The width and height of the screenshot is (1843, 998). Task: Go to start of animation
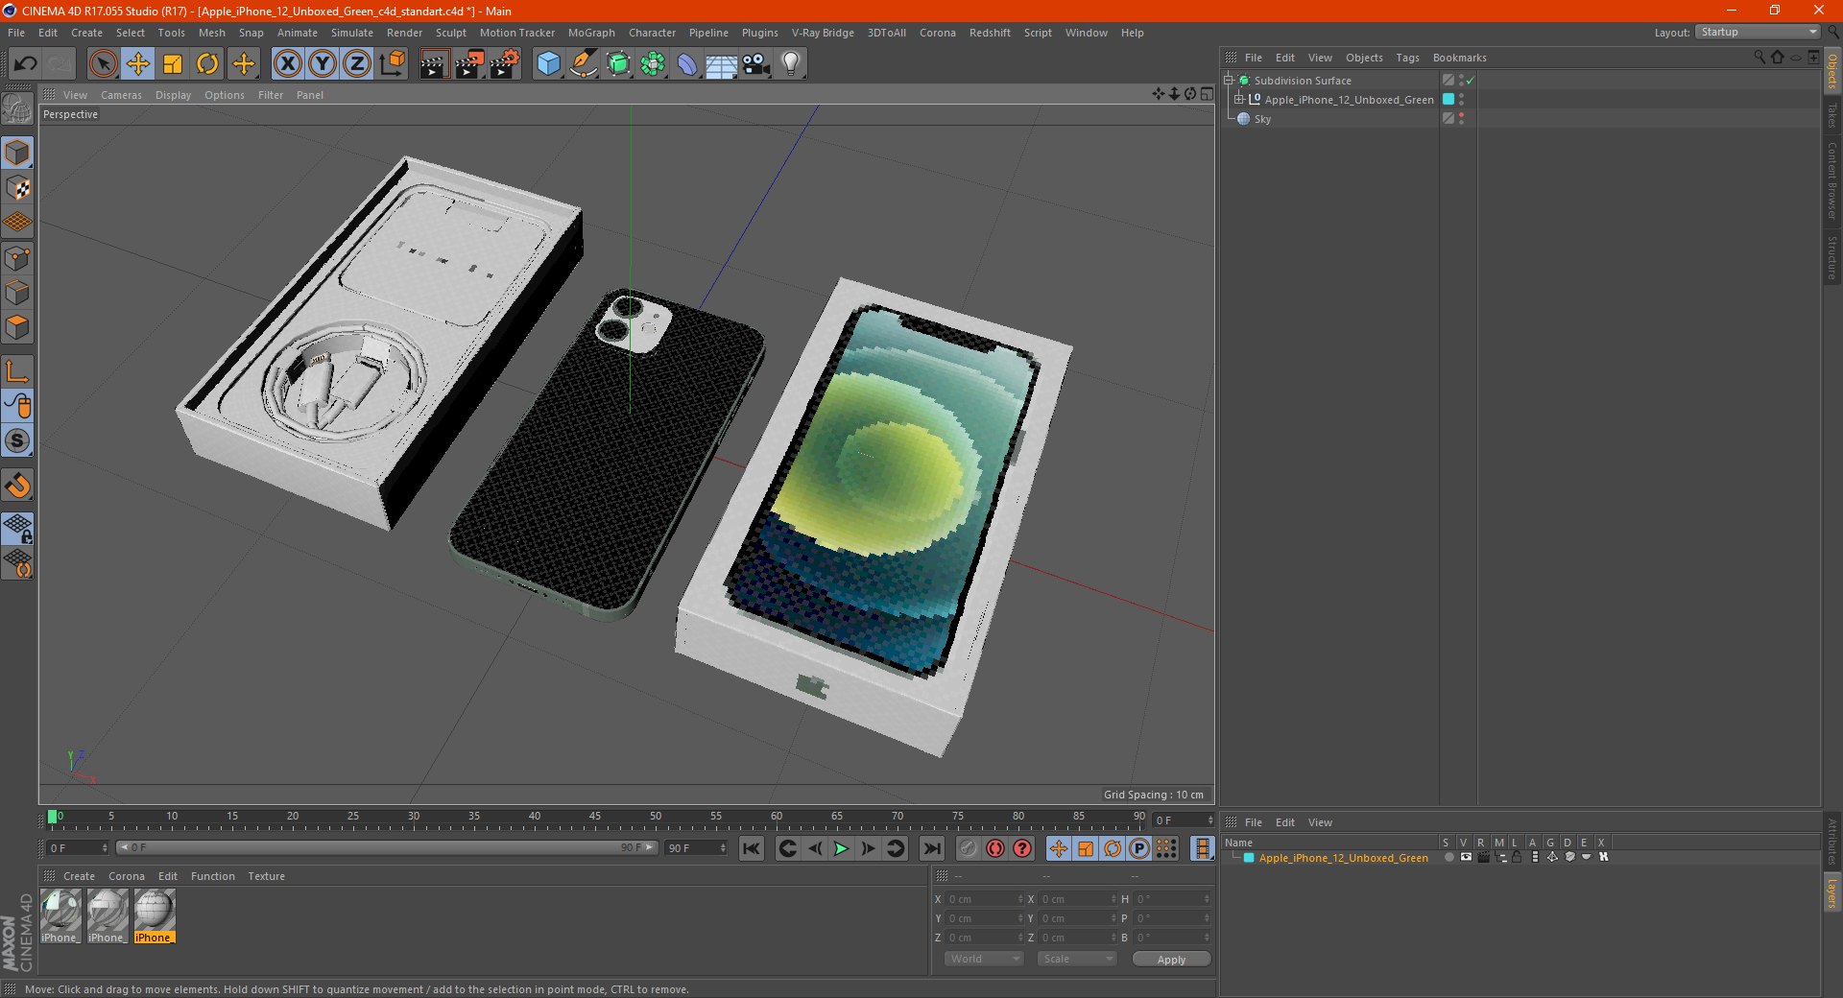click(752, 848)
